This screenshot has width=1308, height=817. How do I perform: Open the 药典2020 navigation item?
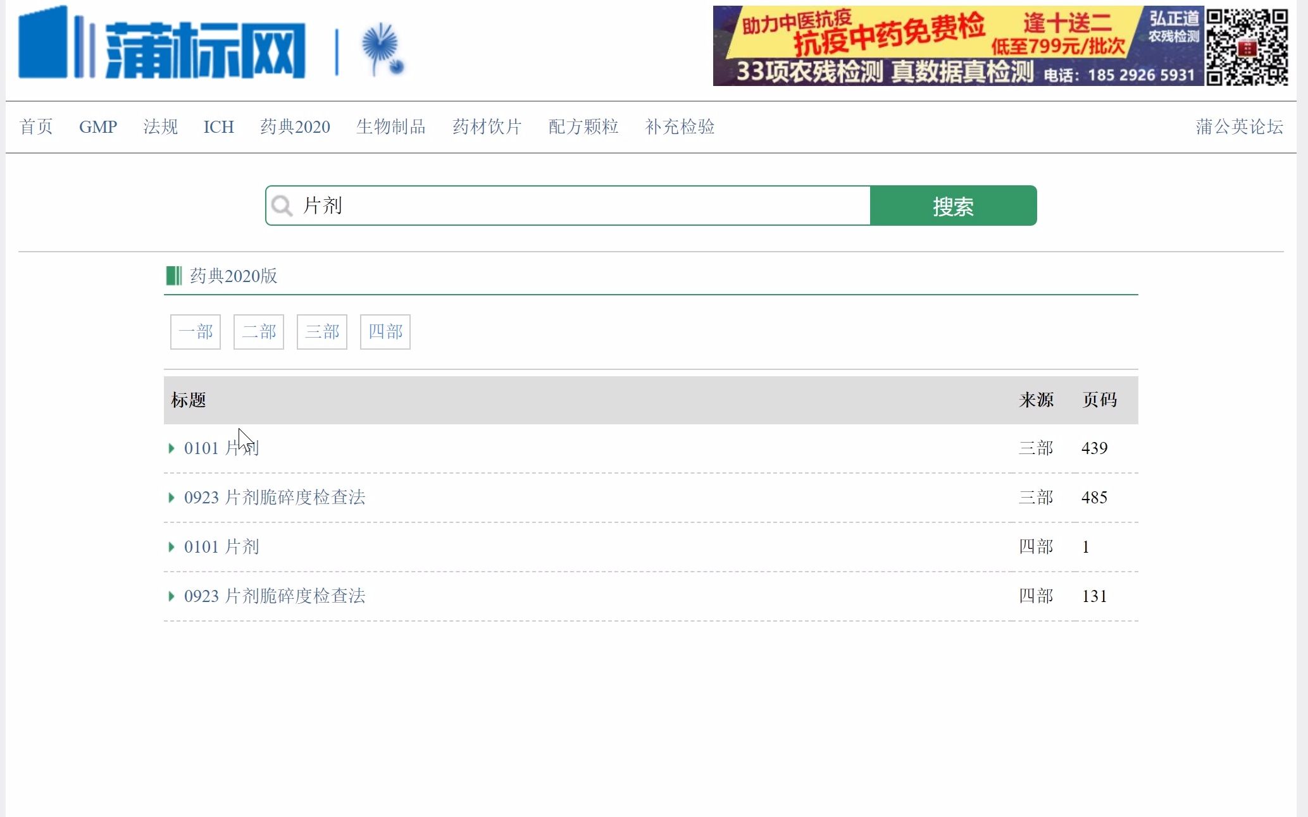point(295,126)
